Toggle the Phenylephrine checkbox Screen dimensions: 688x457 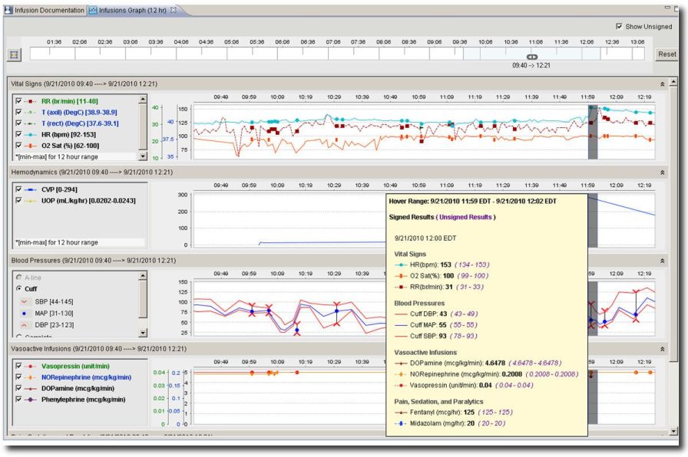pyautogui.click(x=18, y=399)
